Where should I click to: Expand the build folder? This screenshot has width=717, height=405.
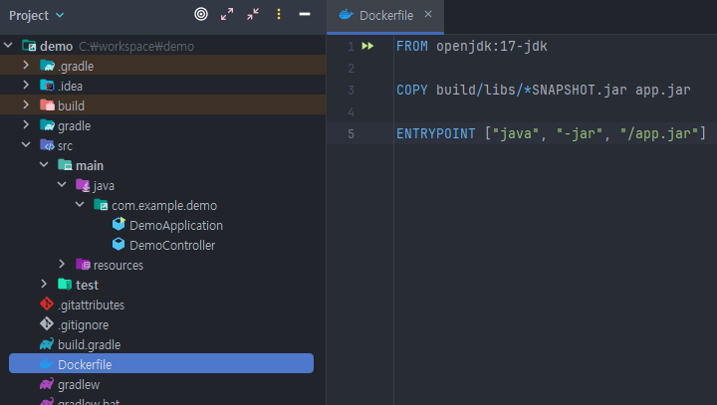tap(26, 105)
